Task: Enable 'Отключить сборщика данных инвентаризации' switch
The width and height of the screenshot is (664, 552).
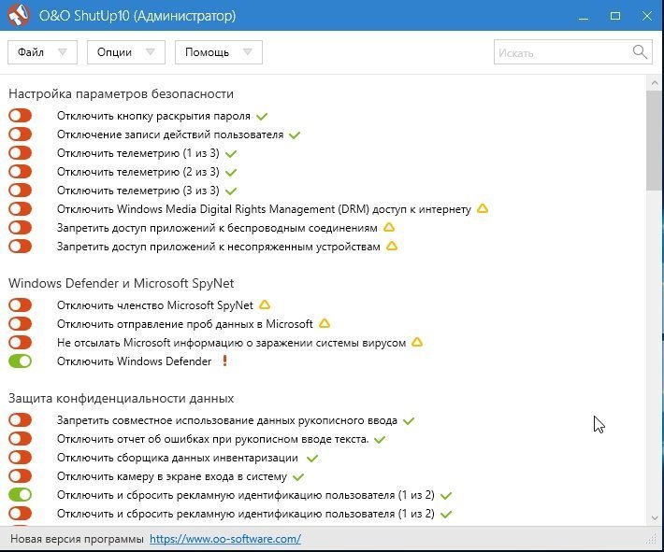Action: tap(20, 458)
